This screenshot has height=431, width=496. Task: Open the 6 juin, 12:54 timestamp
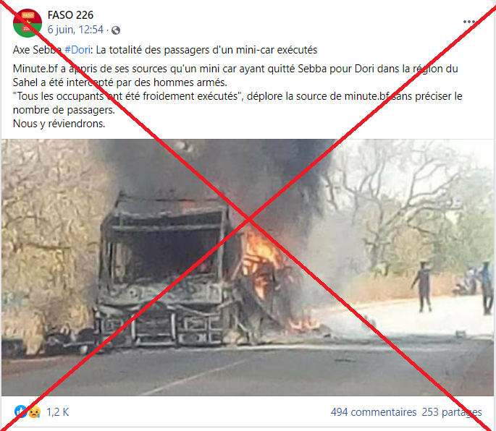75,30
